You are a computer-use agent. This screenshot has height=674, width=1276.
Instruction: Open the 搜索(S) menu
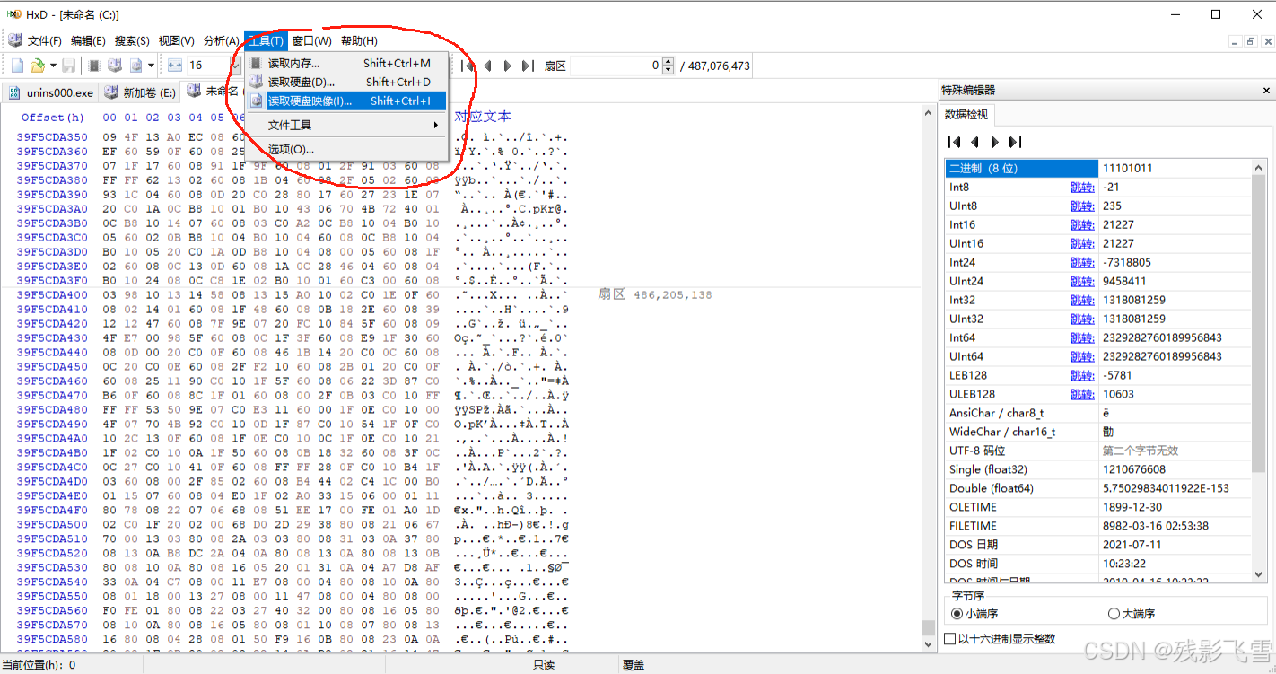click(x=132, y=40)
